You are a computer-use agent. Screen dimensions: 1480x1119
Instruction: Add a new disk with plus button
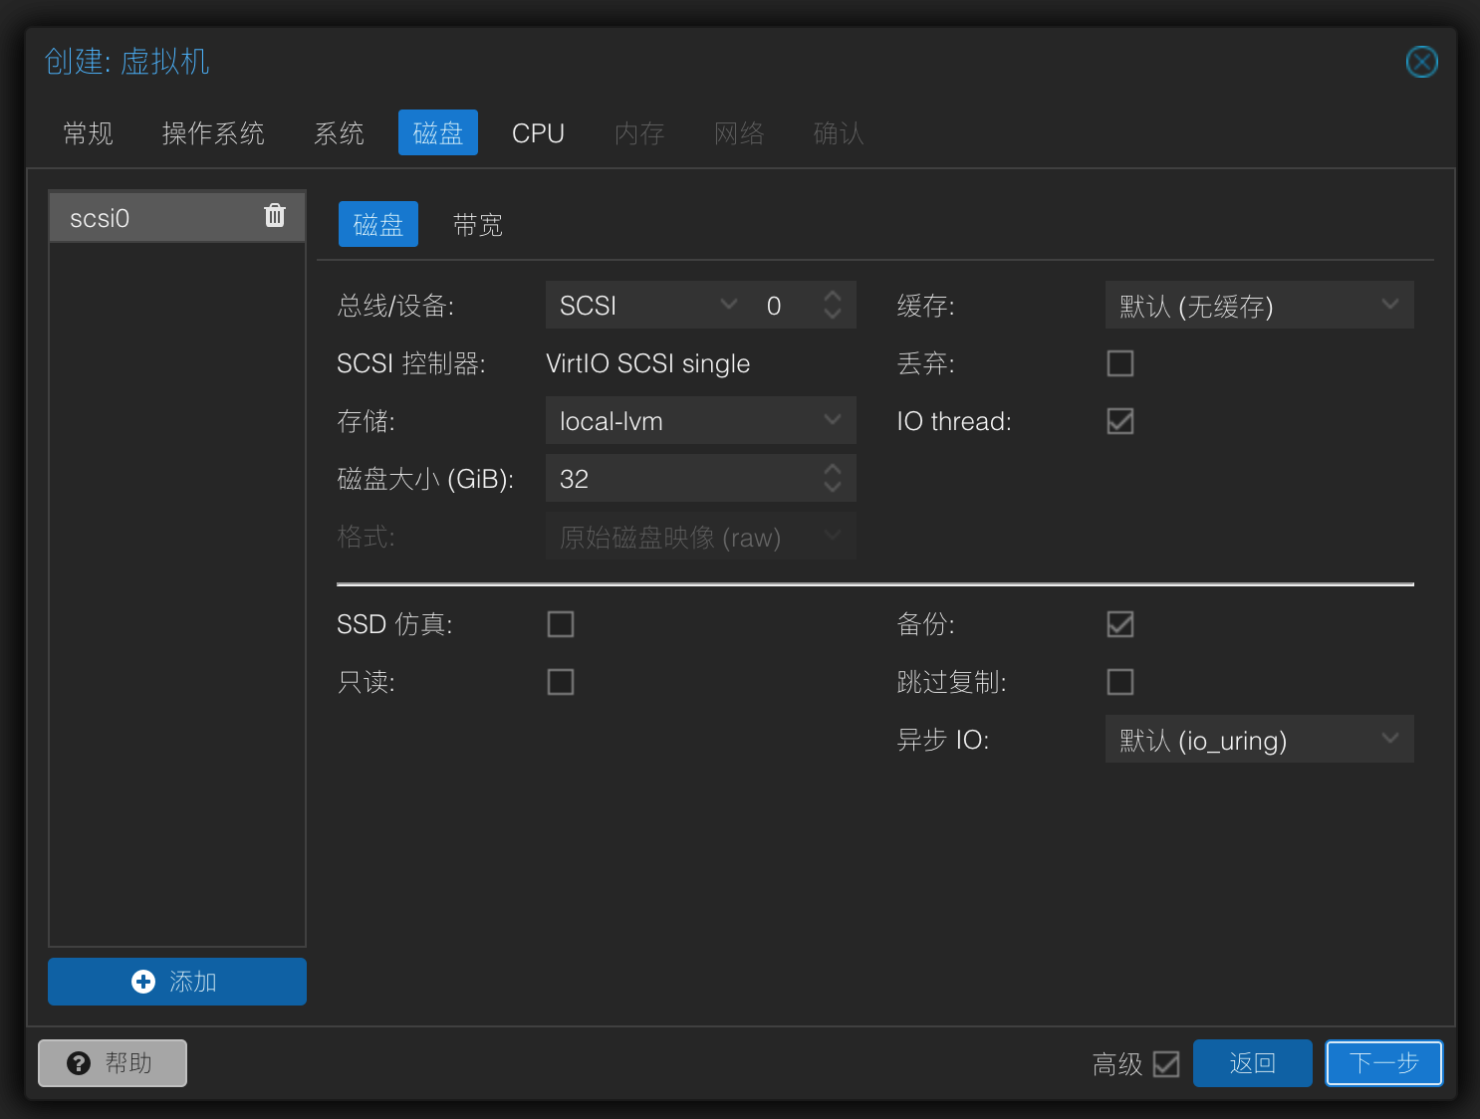pyautogui.click(x=177, y=982)
